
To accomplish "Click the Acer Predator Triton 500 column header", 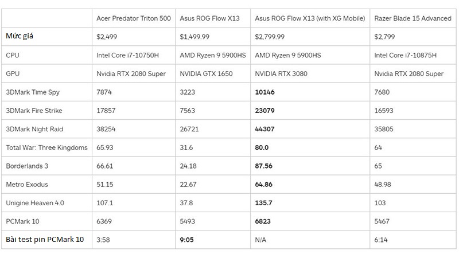I will coord(134,18).
